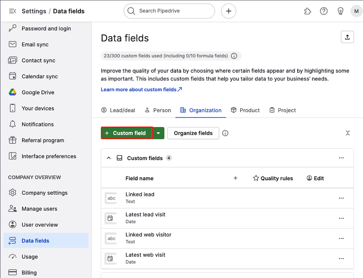Close the fields toolbar with X
The height and width of the screenshot is (278, 363).
pos(348,133)
